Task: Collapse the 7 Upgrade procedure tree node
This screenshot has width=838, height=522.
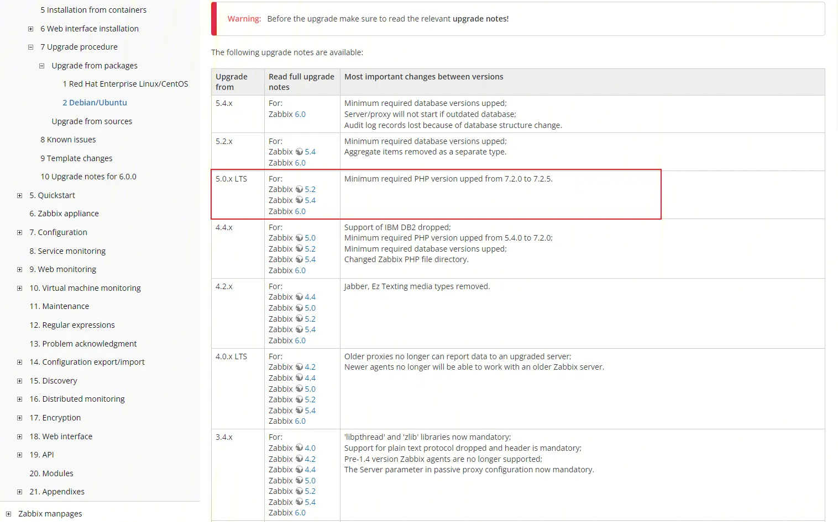Action: coord(31,47)
